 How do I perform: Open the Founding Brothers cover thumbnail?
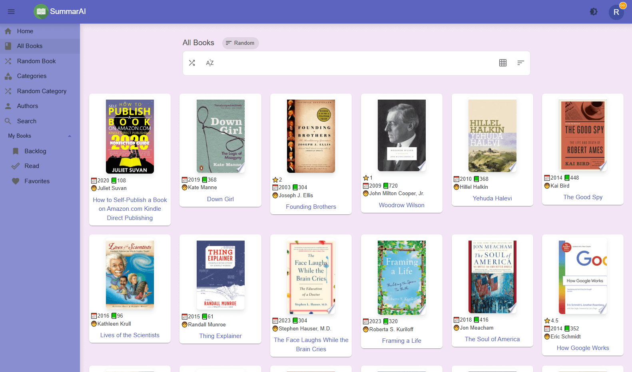[311, 136]
